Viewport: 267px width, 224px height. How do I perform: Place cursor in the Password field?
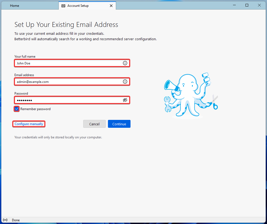pyautogui.click(x=68, y=100)
